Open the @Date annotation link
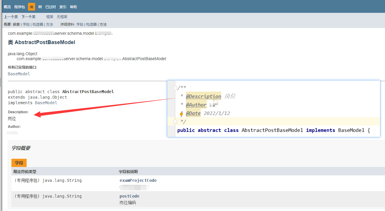 pos(193,113)
